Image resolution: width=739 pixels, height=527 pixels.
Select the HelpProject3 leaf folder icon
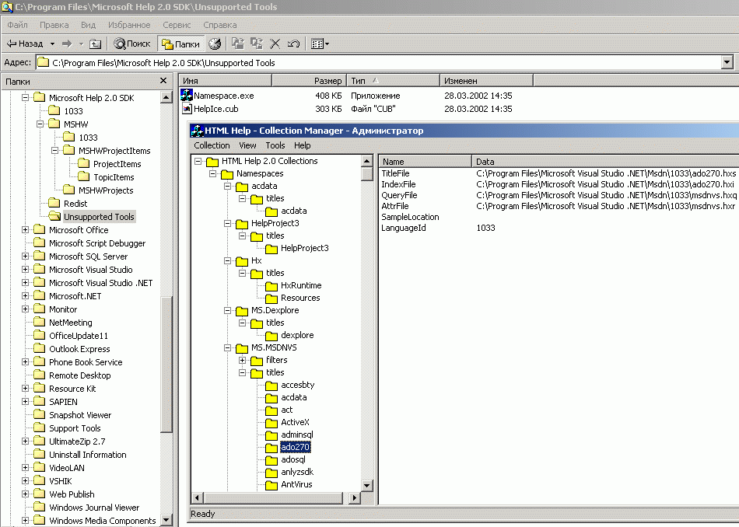271,248
